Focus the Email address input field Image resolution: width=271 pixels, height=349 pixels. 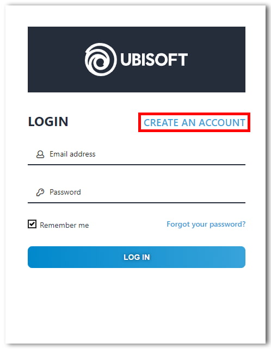click(137, 154)
